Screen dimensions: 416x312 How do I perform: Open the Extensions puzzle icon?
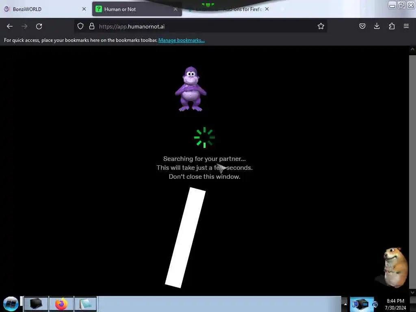(x=392, y=26)
